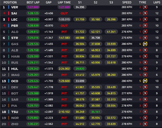This screenshot has width=162, height=128.
Task: Click Ocon's yellow medium tyre icon
Action: point(145,81)
